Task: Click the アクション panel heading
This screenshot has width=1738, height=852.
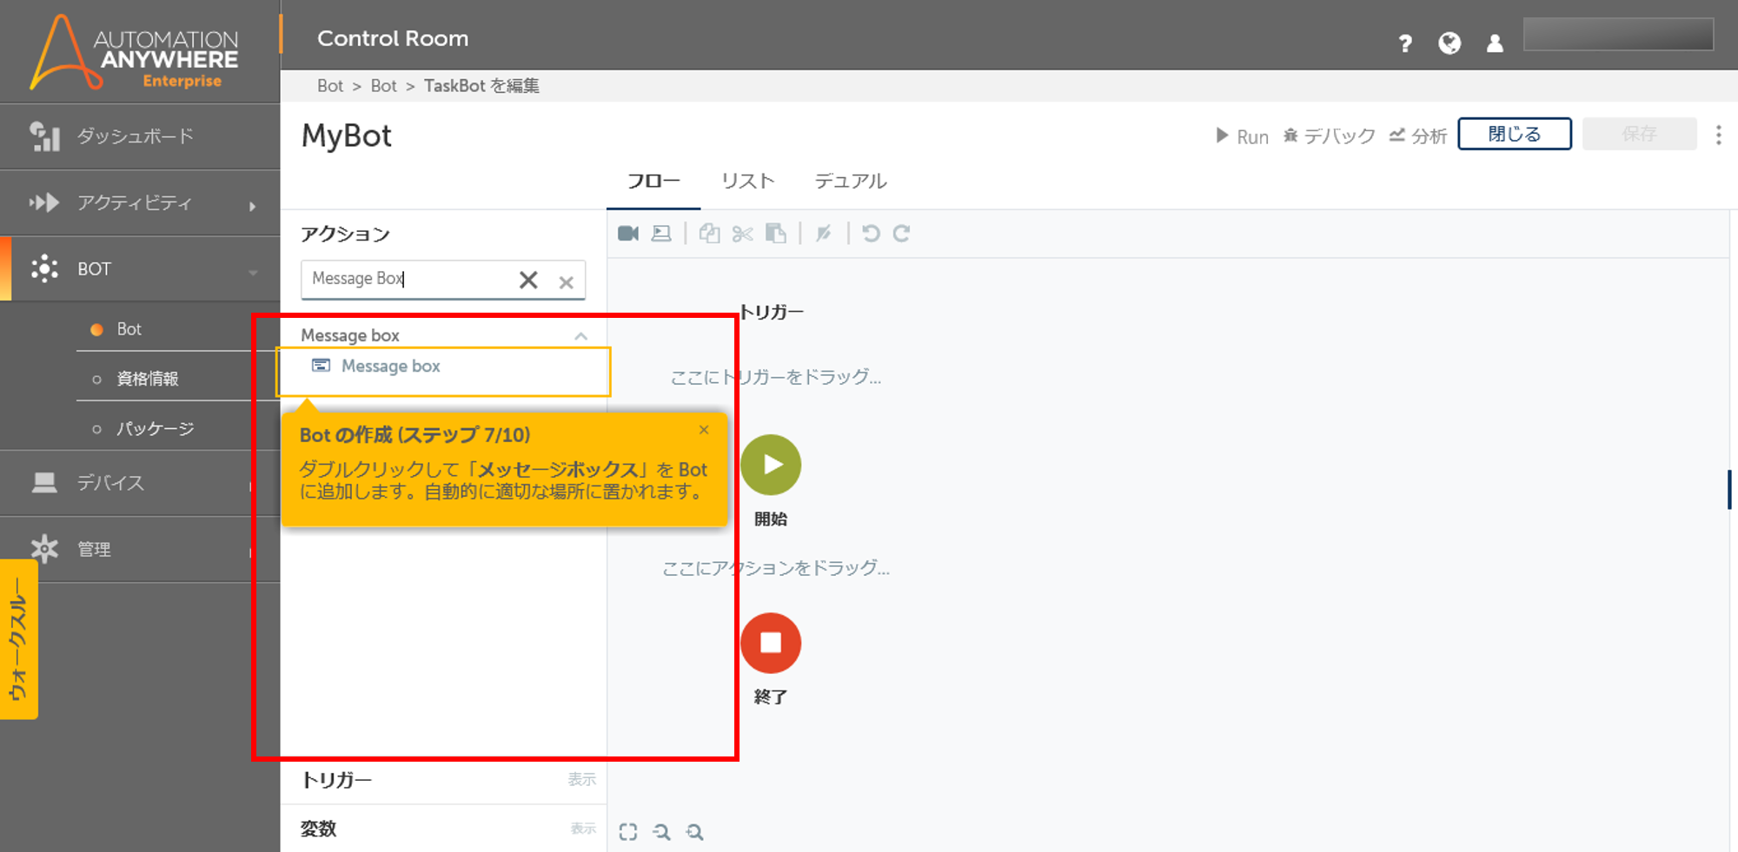Action: (345, 234)
